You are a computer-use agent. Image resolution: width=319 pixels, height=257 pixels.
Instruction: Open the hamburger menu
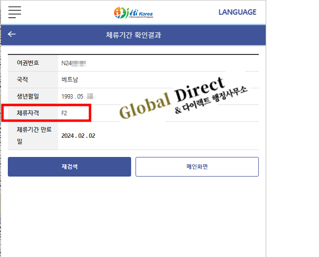click(15, 12)
